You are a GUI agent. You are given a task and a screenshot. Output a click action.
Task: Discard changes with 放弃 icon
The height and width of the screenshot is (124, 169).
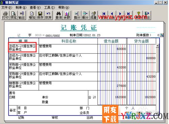tap(48, 15)
